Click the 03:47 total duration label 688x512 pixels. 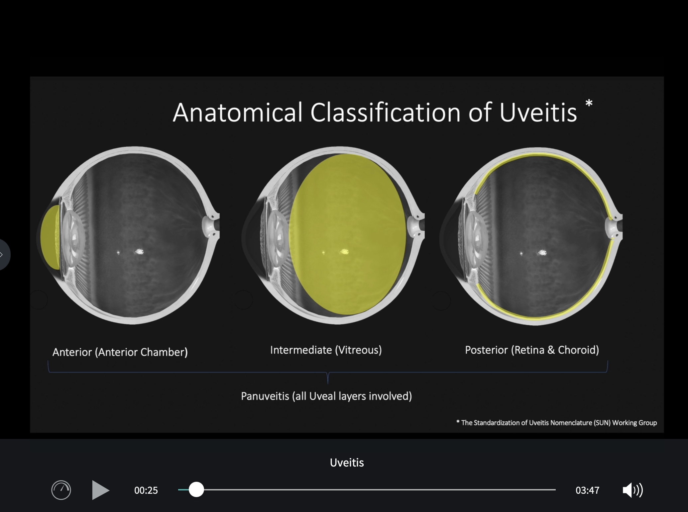[x=587, y=490]
